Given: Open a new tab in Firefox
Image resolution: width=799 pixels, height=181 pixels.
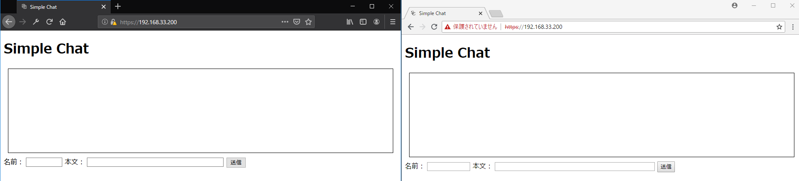Looking at the screenshot, I should [118, 6].
